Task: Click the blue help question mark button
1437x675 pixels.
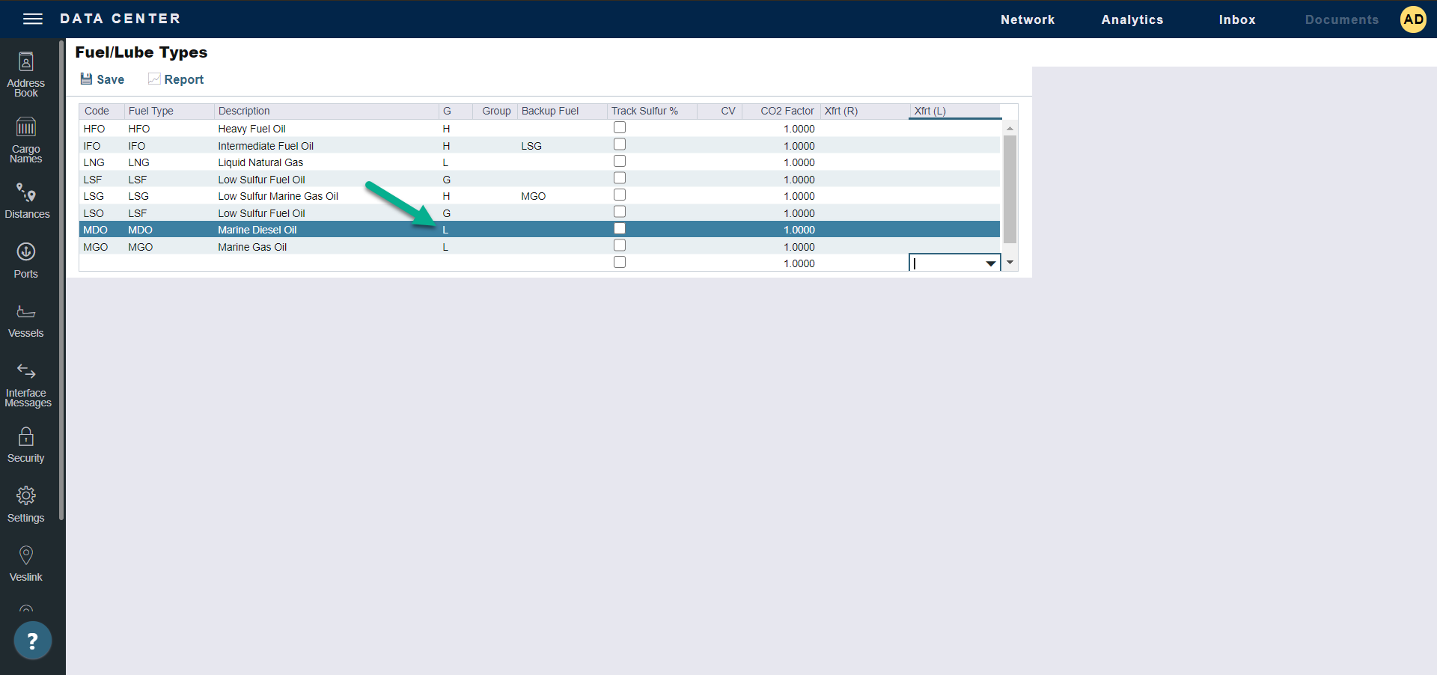Action: (32, 641)
